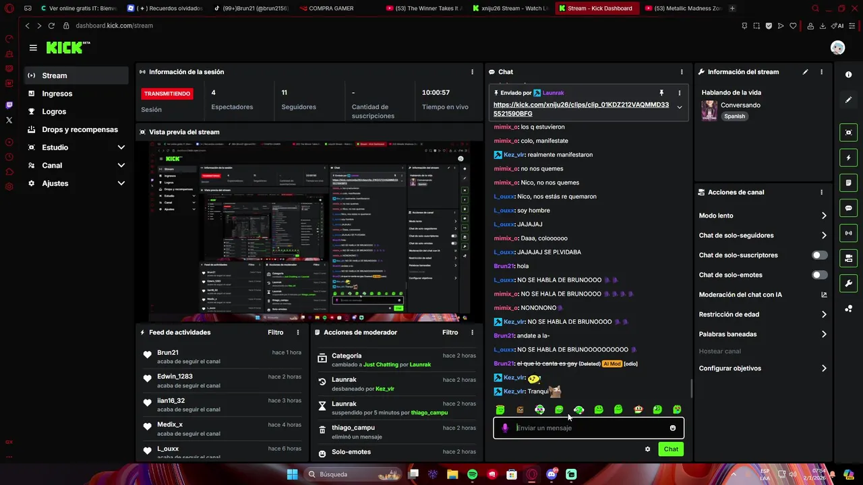863x485 pixels.
Task: Open chat settings gear icon
Action: click(648, 449)
